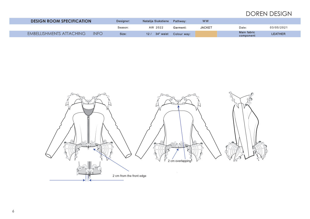Click the INFO label in header
Image resolution: width=310 pixels, height=219 pixels.
coord(98,34)
